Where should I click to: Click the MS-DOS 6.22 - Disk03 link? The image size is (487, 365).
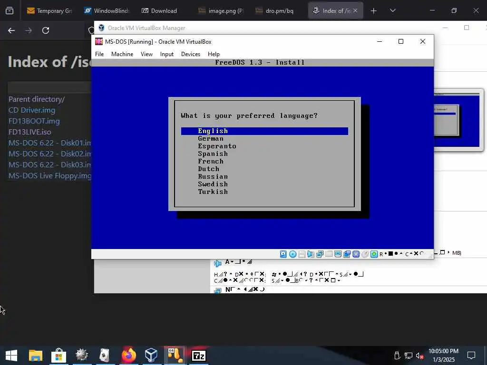49,165
